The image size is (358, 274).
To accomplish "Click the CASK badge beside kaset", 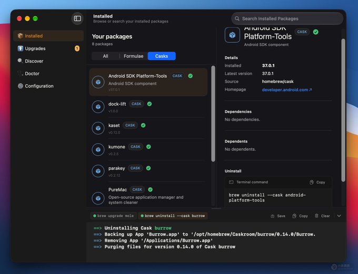I will (130, 125).
